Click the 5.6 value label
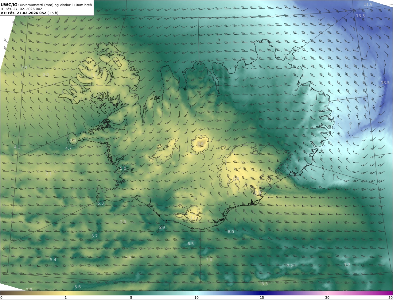 (78, 287)
